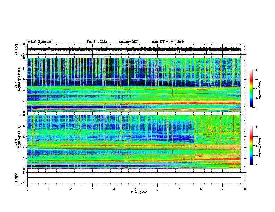Click the ch.2 colorbar "log(PSD)" label

260,147
